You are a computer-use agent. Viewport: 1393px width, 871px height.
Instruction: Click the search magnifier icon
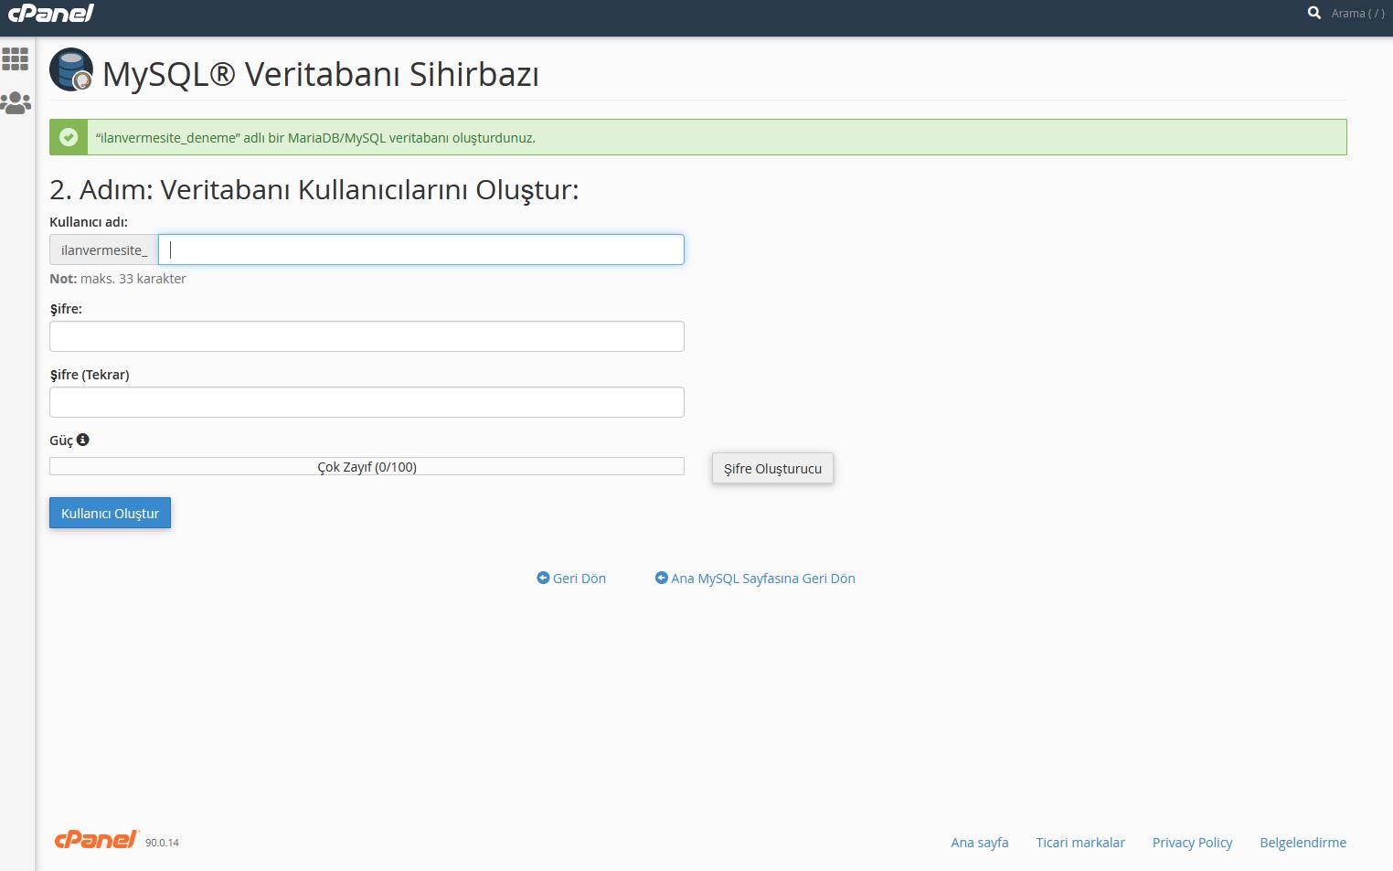coord(1314,13)
